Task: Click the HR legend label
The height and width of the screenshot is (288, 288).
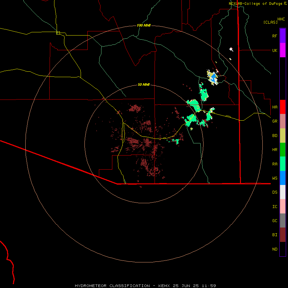Action: point(275,150)
